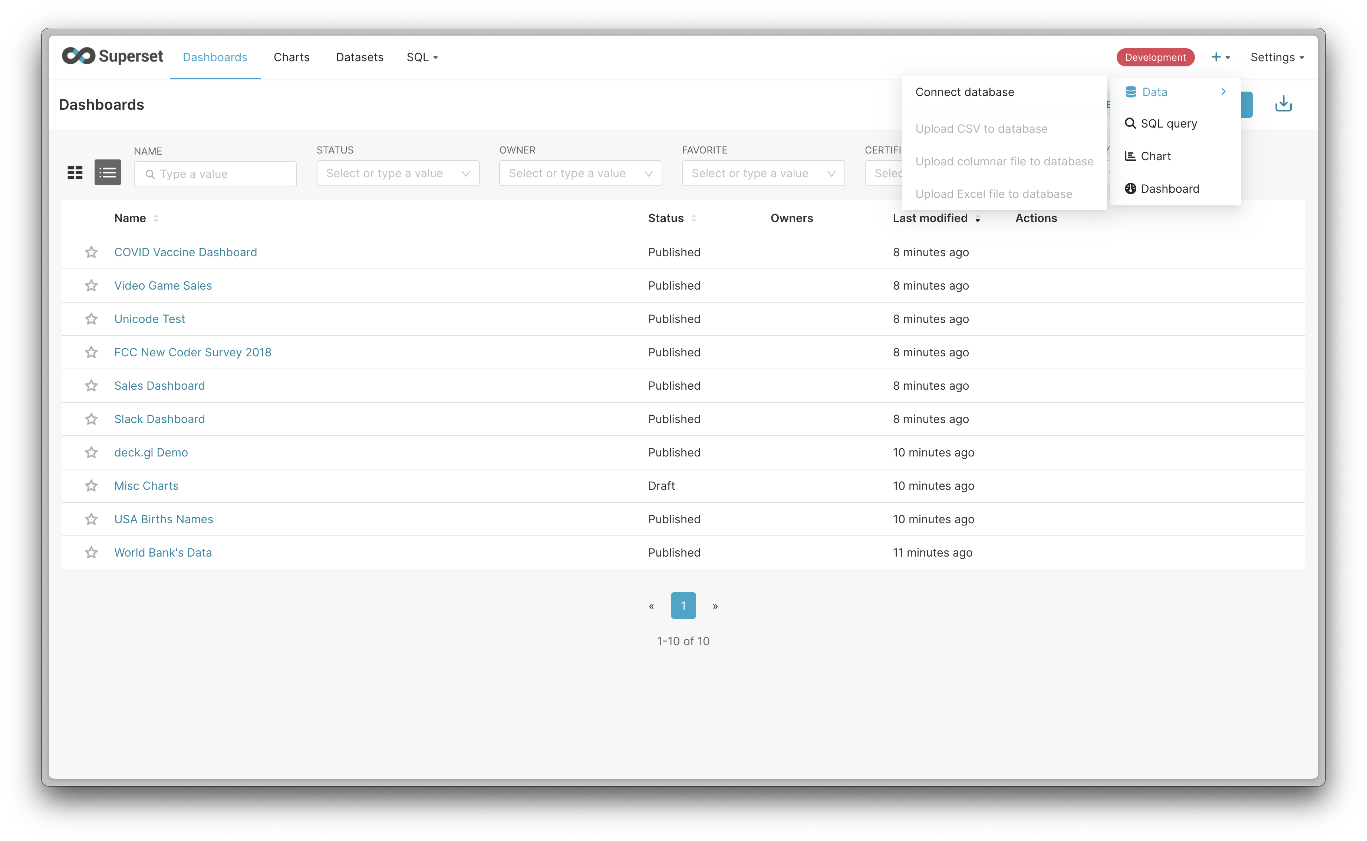Image resolution: width=1367 pixels, height=841 pixels.
Task: Click the Superset logo
Action: [x=112, y=56]
